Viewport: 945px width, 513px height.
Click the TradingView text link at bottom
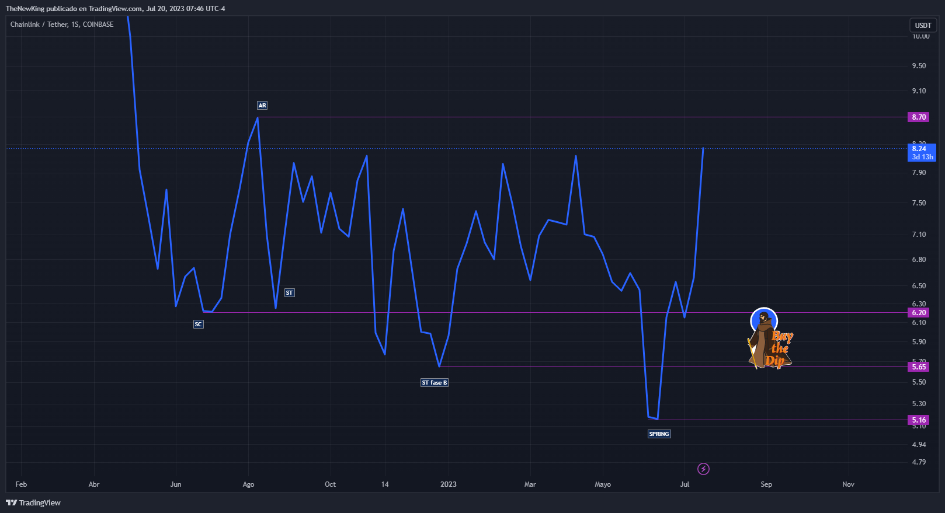coord(40,502)
